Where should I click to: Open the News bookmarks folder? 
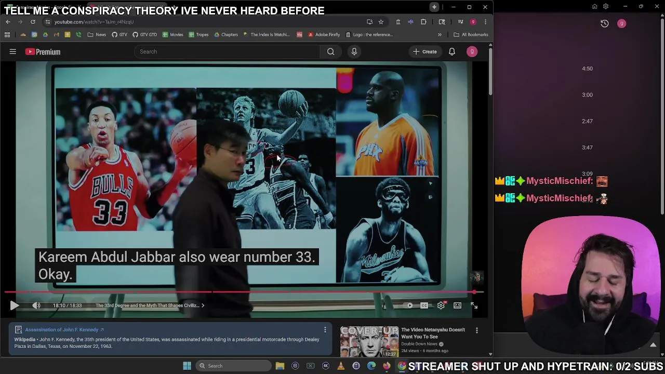pyautogui.click(x=97, y=35)
